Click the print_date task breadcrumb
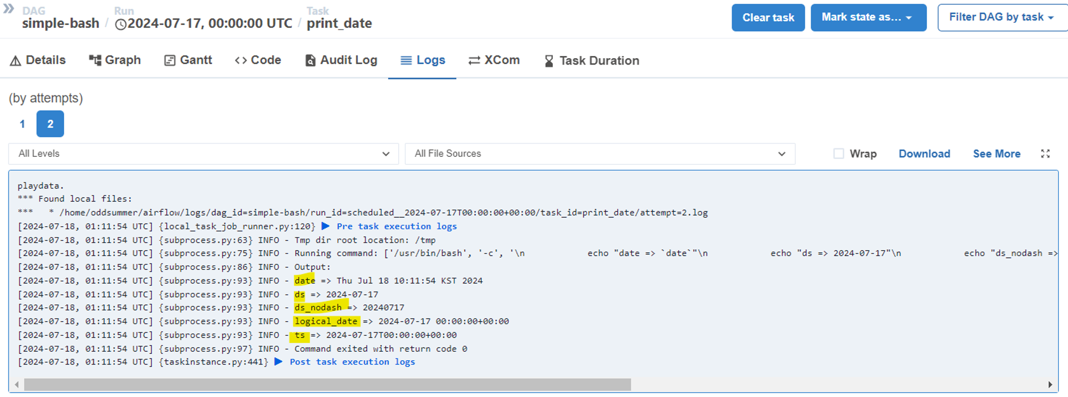 click(339, 23)
